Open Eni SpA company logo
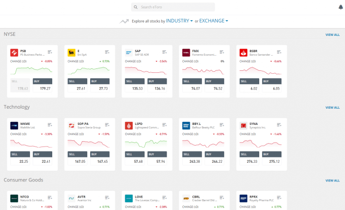Screen dimensions: 345x210 71,53
